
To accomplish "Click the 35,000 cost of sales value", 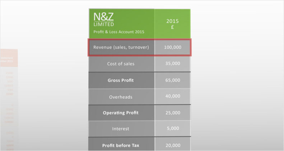I will click(173, 63).
